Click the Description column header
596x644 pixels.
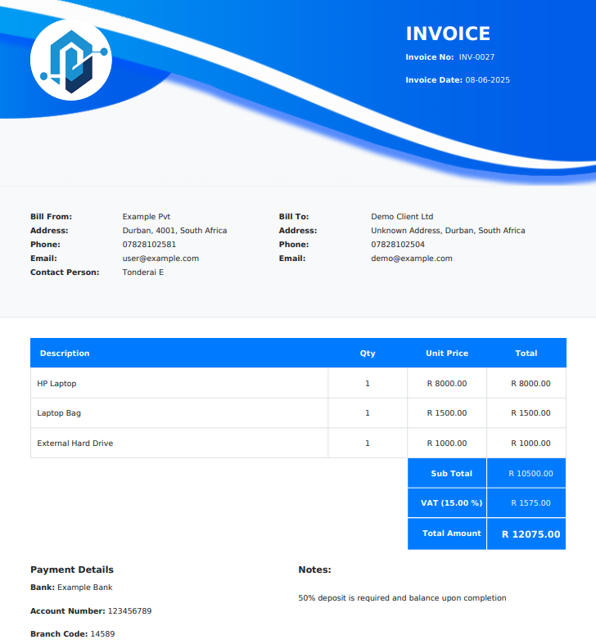click(x=65, y=354)
